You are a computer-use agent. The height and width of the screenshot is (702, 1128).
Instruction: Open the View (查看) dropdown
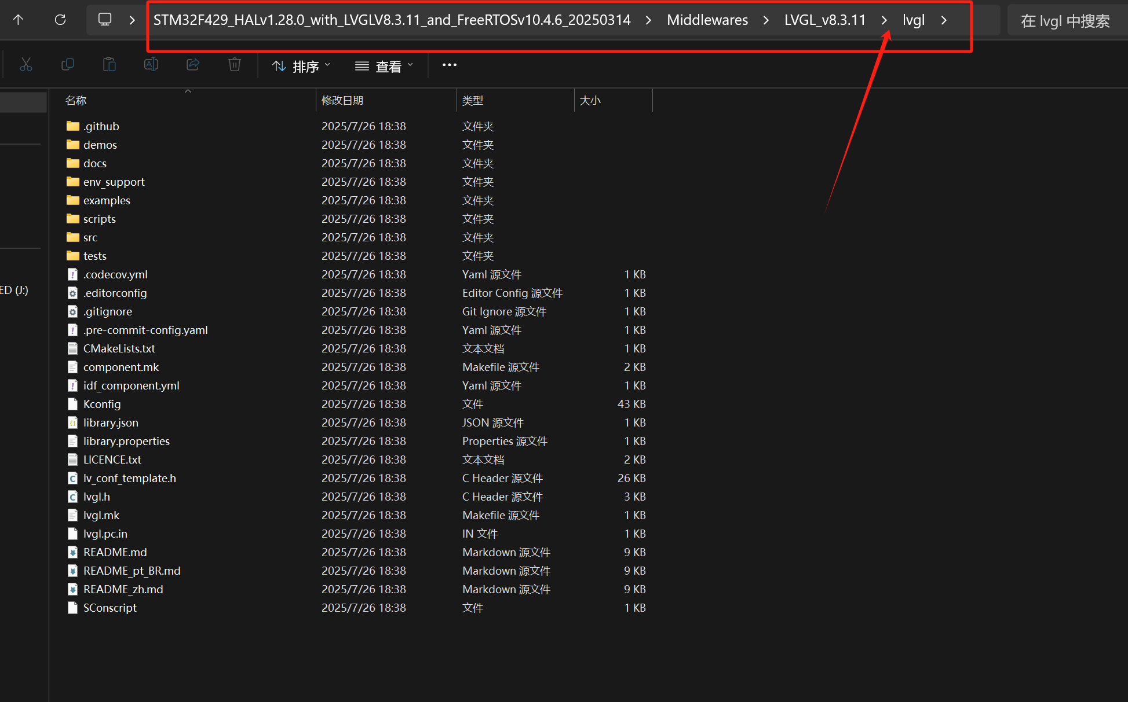pos(384,67)
